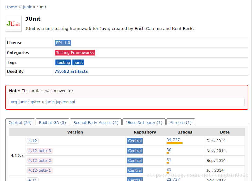Open the 31 usages link for 4.12-beta-1
Screen dimensions: 252x181
click(x=169, y=170)
